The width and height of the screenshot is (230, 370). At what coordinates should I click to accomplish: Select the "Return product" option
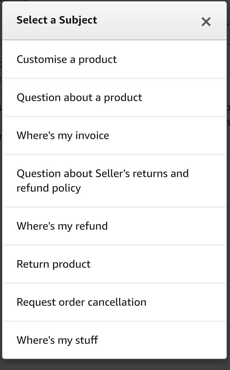54,264
